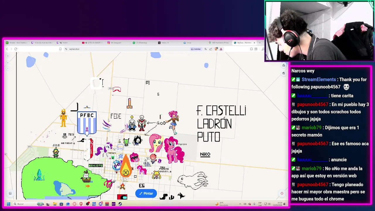Click the bottom-left map overlay button
The width and height of the screenshot is (375, 211).
click(10, 193)
